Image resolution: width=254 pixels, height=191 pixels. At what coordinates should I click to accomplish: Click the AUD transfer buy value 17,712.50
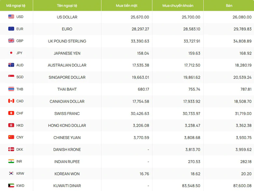192,65
